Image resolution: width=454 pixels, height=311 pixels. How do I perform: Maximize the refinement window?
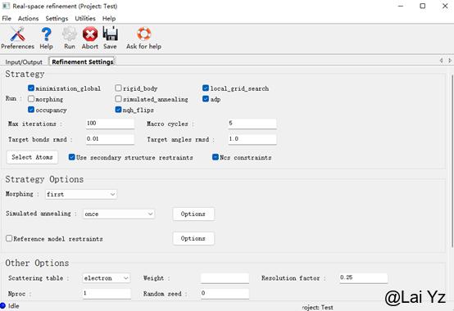423,6
